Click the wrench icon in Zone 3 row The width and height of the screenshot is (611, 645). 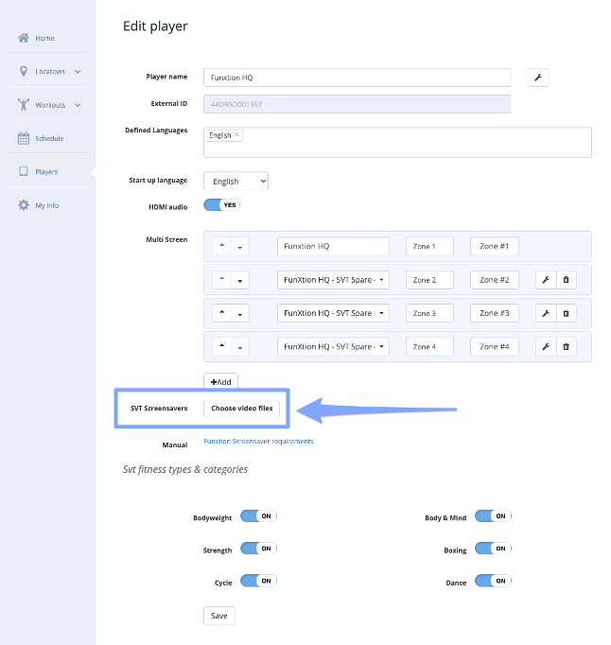click(546, 313)
